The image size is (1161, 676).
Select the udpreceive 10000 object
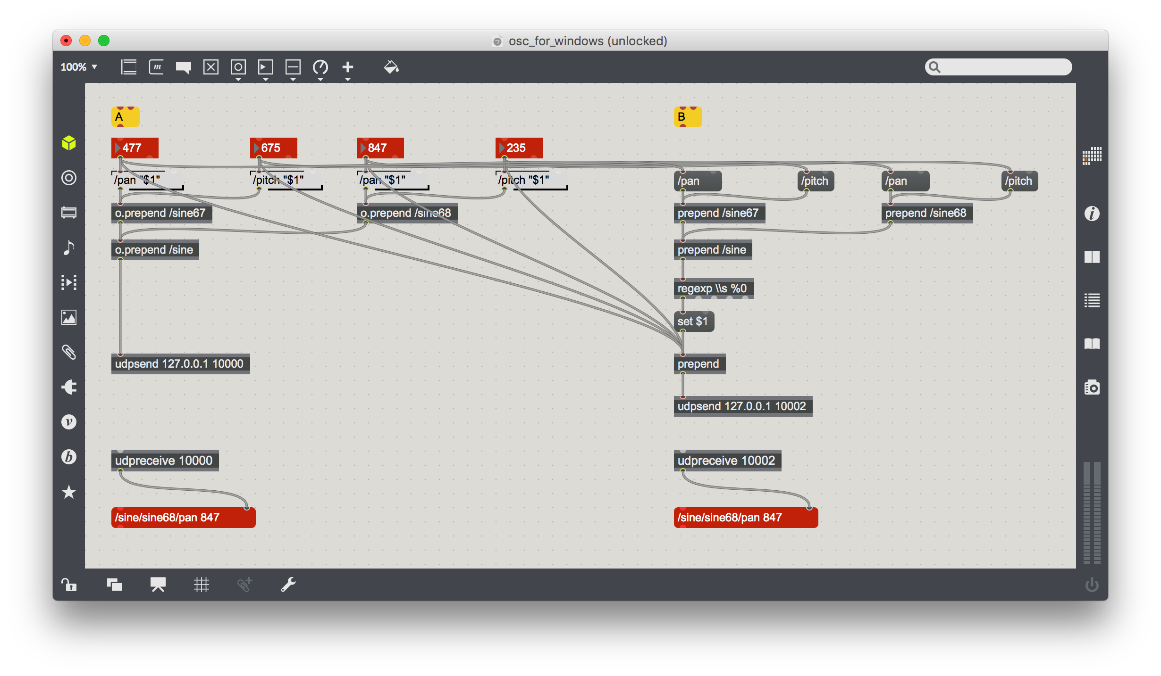click(165, 461)
